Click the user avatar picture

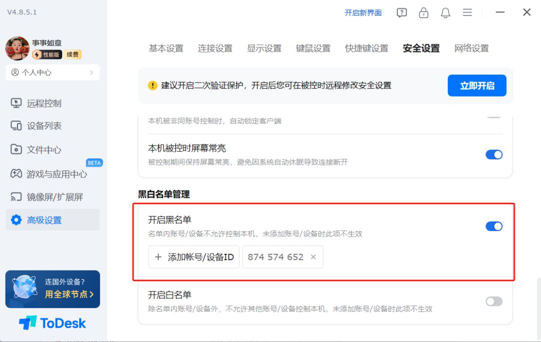[17, 48]
